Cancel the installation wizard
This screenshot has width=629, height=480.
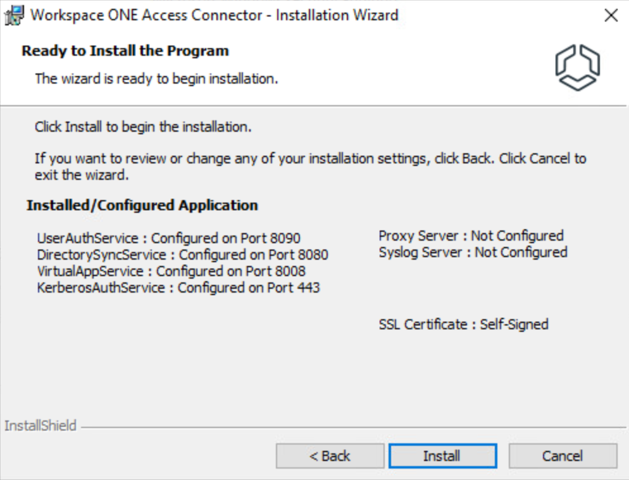point(562,456)
